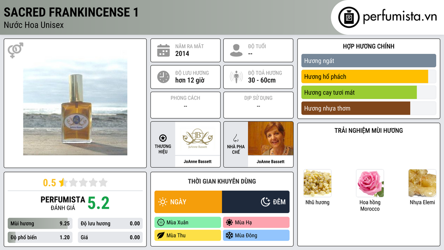Click the Trải nghiệm mùi hương heading
Screen dimensions: 444x250
point(369,131)
